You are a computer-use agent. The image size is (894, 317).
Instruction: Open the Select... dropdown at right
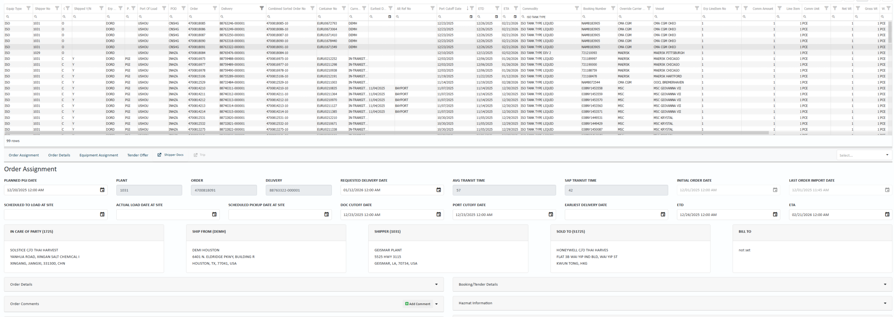point(864,155)
